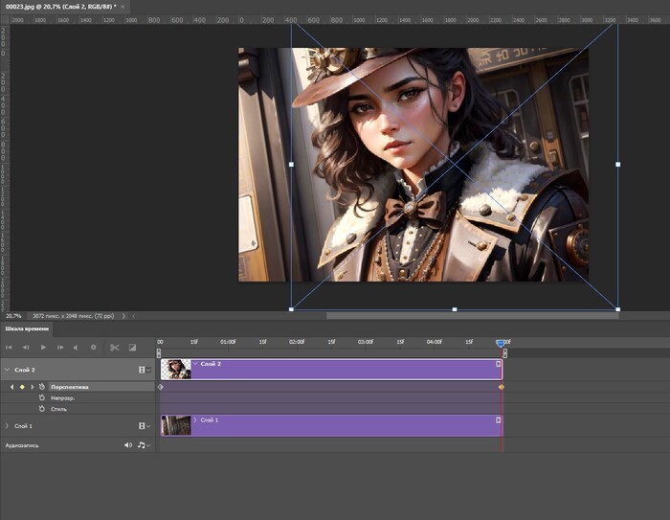Split the clip at the playhead using scissors
670x520 pixels.
114,347
